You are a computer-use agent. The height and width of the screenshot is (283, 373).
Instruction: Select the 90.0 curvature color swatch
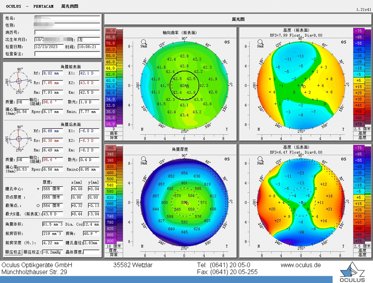(x=111, y=31)
